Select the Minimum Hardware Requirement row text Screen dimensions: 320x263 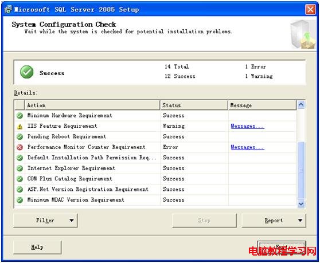click(70, 116)
